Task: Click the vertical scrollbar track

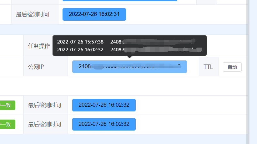Action: (x=248, y=72)
